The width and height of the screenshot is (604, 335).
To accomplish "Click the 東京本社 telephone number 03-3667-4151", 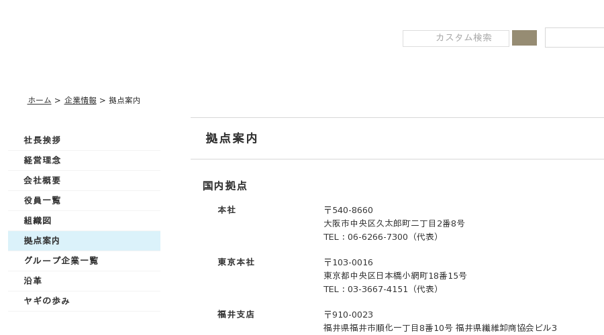I will pos(377,289).
